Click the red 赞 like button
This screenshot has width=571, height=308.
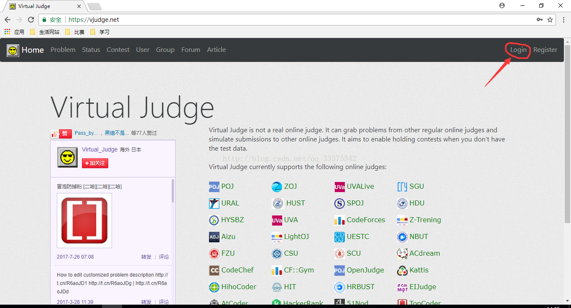click(65, 133)
